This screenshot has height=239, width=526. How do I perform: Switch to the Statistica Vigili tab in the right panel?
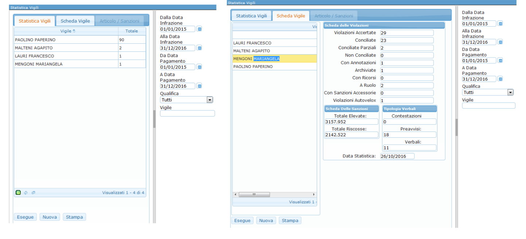tap(251, 16)
